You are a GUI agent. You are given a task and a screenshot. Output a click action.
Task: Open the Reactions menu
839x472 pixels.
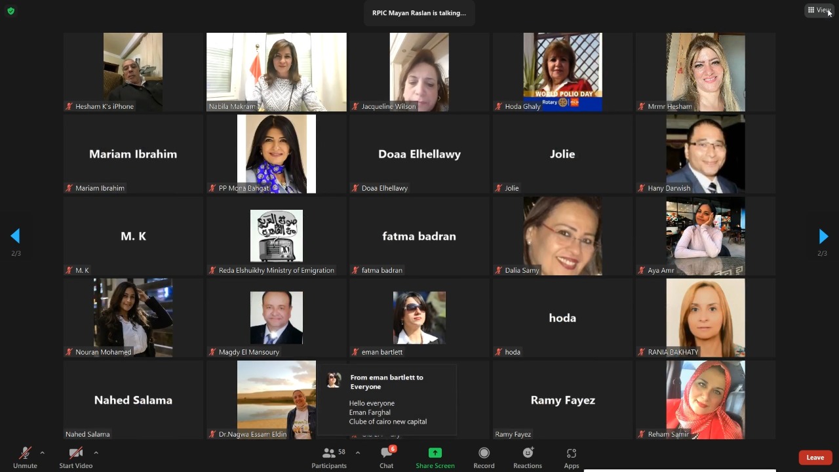pyautogui.click(x=528, y=457)
